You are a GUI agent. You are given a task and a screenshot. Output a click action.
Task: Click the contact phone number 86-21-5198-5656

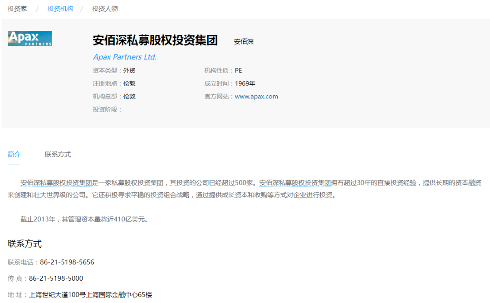[67, 262]
